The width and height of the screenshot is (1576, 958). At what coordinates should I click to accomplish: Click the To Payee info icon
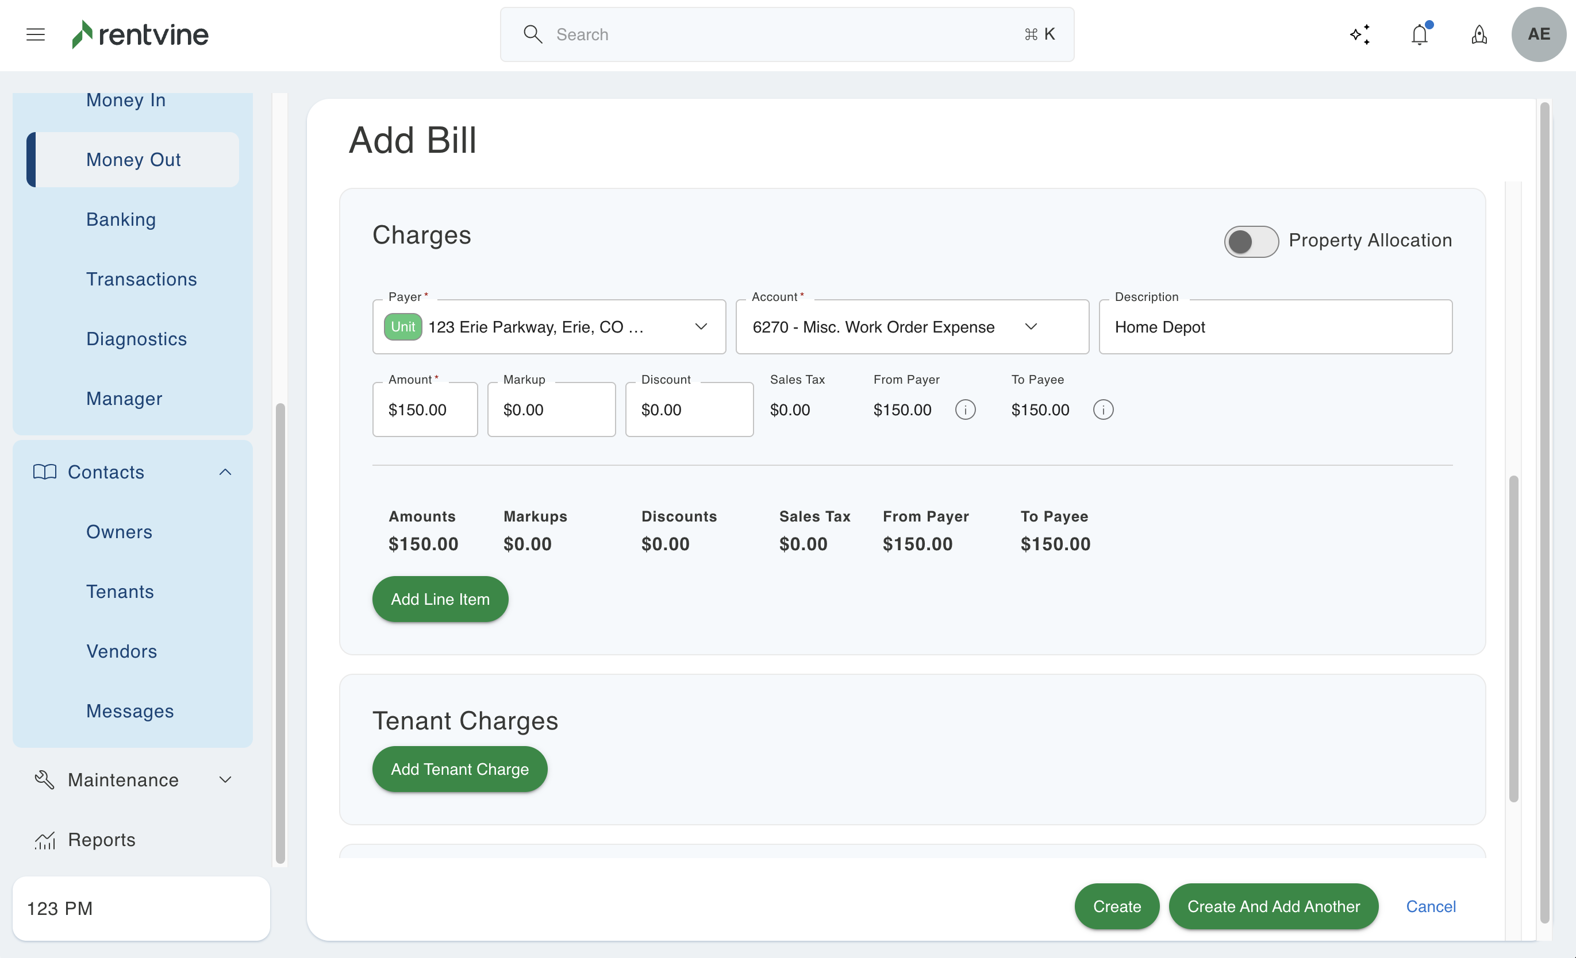(1103, 410)
